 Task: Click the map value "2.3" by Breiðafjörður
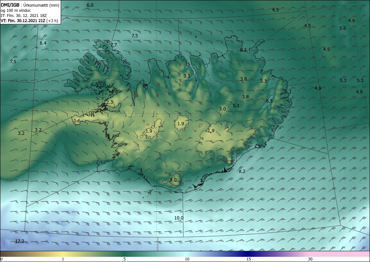[110, 102]
